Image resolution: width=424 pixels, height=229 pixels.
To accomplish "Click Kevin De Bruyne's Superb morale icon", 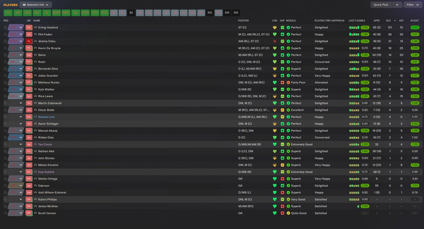I will click(x=288, y=48).
